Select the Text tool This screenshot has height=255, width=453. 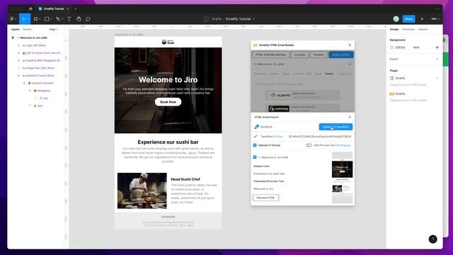[x=69, y=19]
